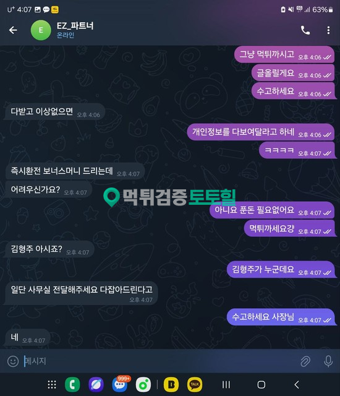Attach a file with the paperclip icon
Viewport: 340px width, 396px height.
[x=305, y=361]
